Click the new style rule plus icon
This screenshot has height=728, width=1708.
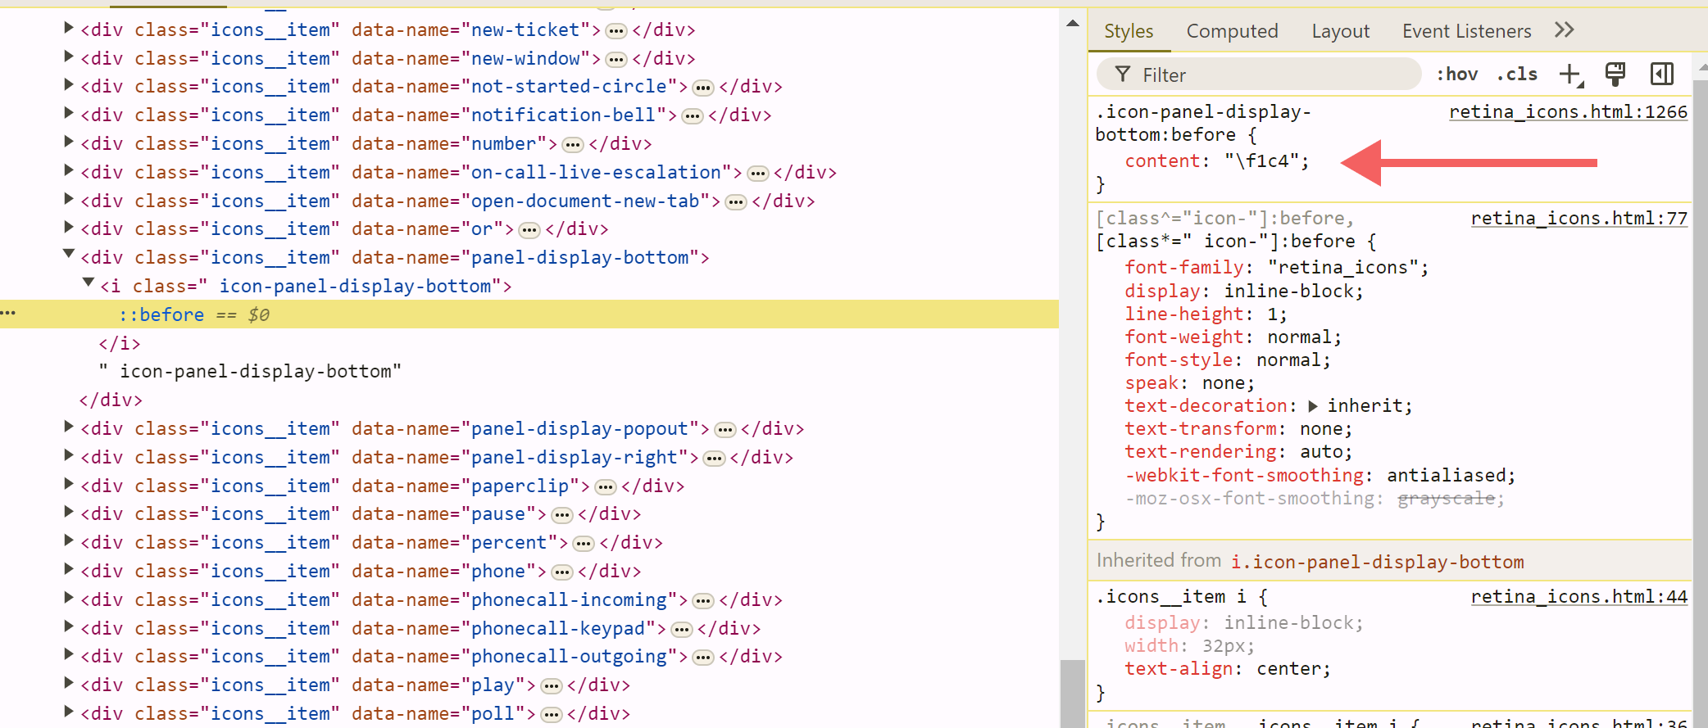pyautogui.click(x=1570, y=75)
